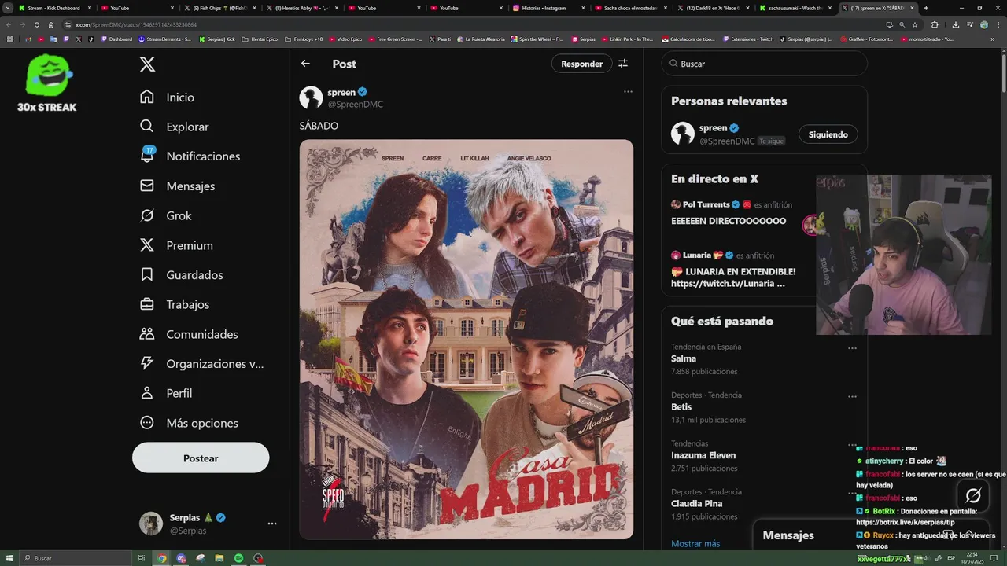The image size is (1007, 566).
Task: Open Chrome from the taskbar
Action: tap(161, 558)
